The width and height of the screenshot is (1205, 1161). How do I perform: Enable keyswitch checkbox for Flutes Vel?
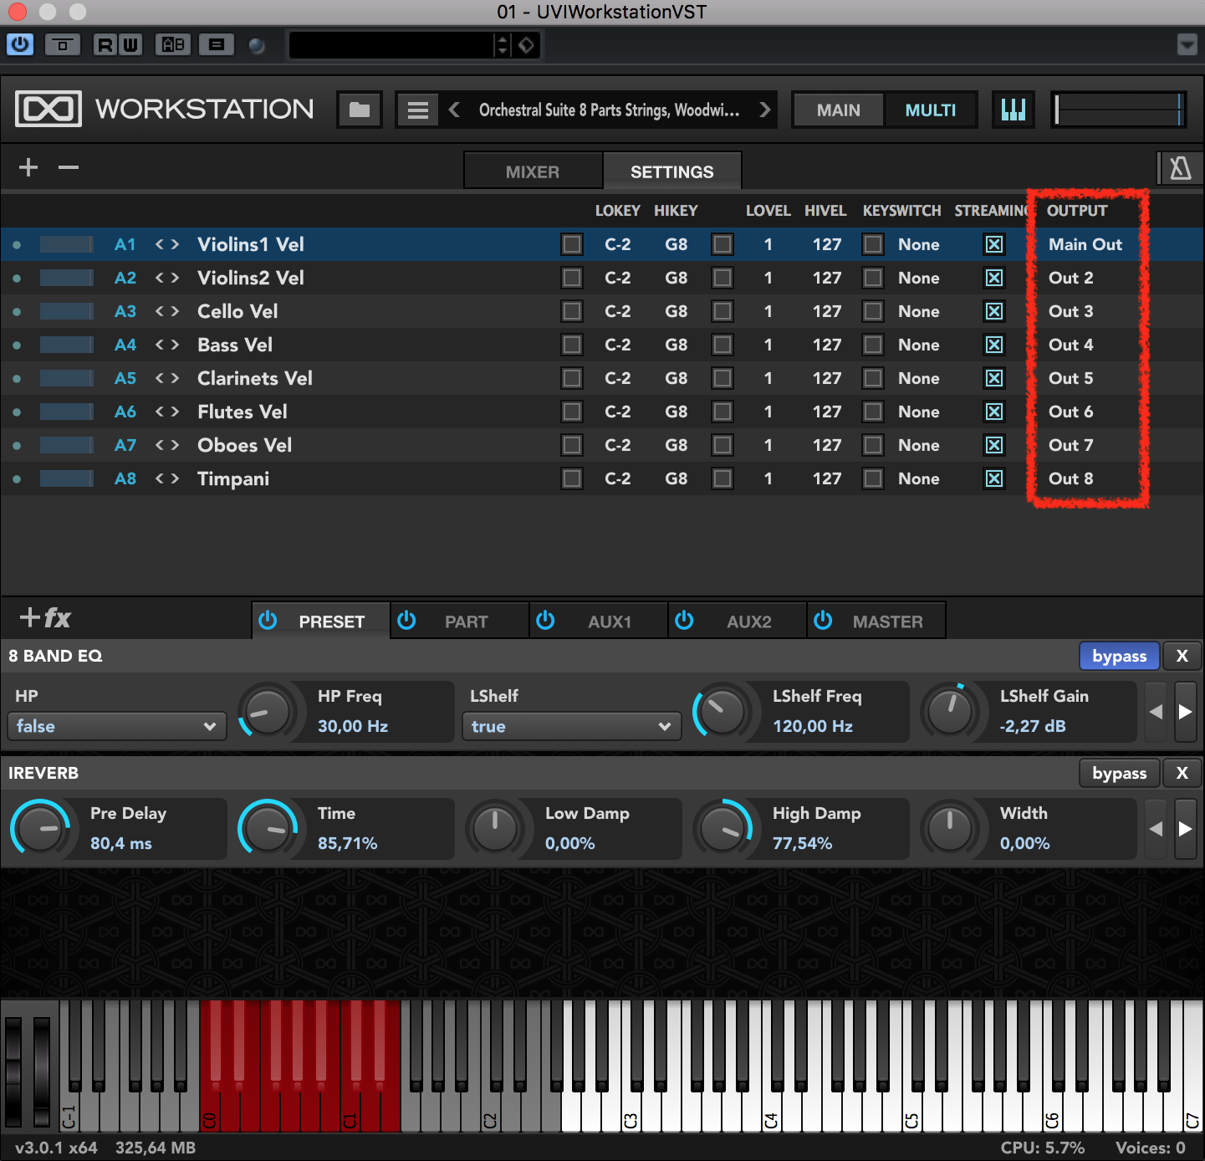coord(873,412)
